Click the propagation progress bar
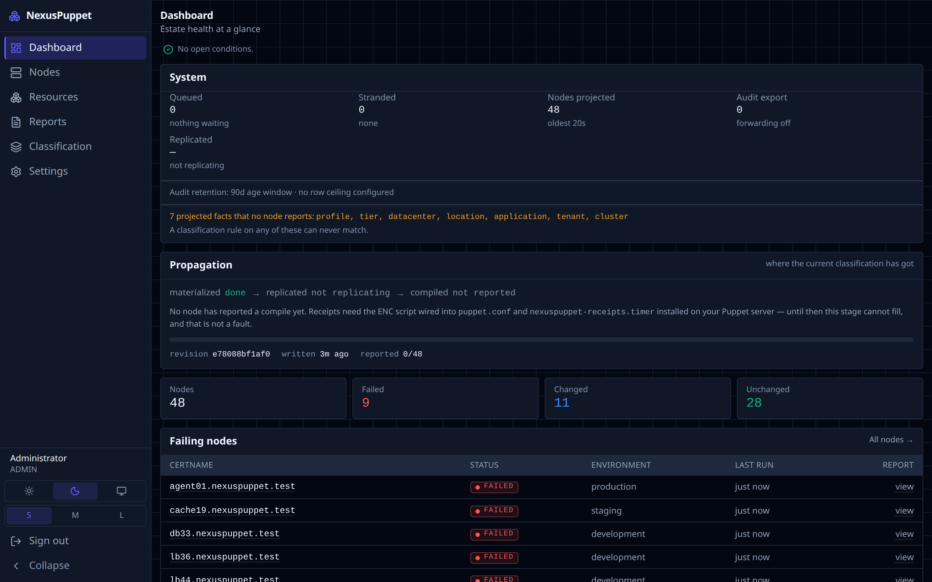 click(x=541, y=340)
